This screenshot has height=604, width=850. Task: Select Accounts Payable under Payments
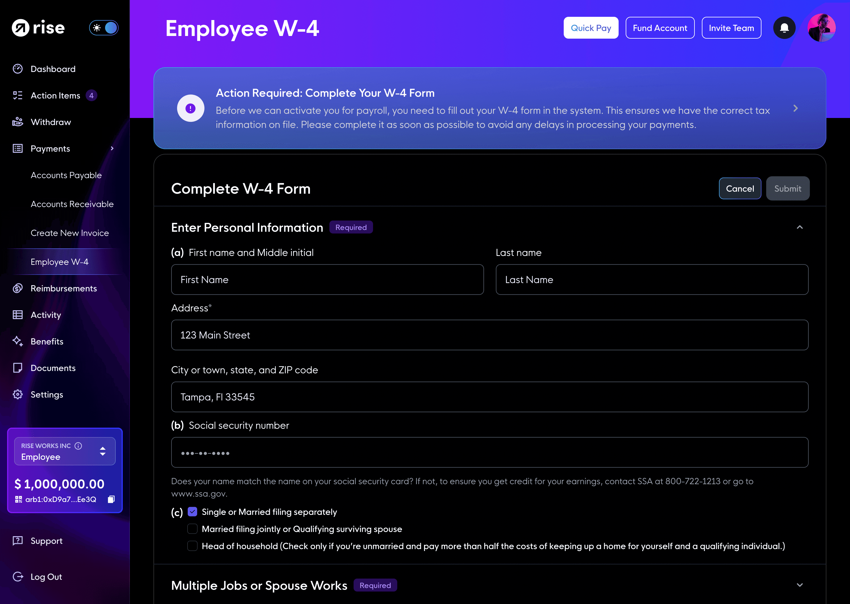coord(66,175)
